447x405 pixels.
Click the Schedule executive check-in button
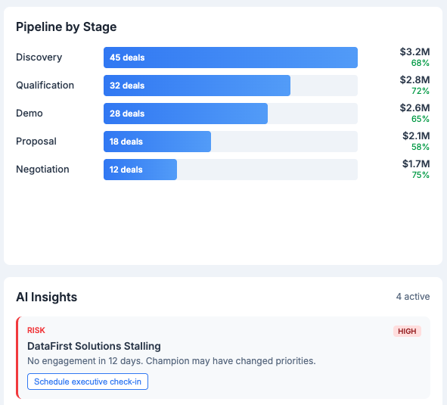click(x=88, y=382)
